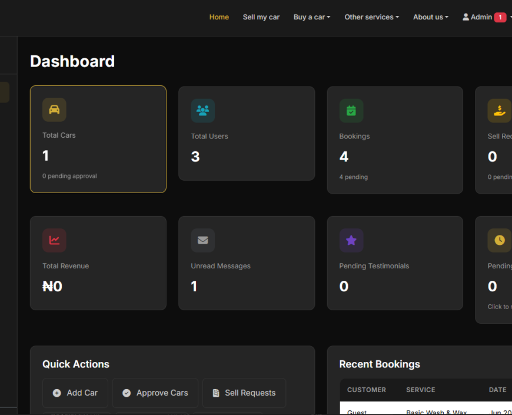Click the CUSTOMER column header
The height and width of the screenshot is (415, 512).
pos(367,390)
